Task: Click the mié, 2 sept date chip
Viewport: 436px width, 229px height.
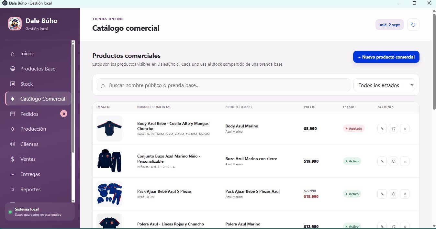Action: point(389,25)
